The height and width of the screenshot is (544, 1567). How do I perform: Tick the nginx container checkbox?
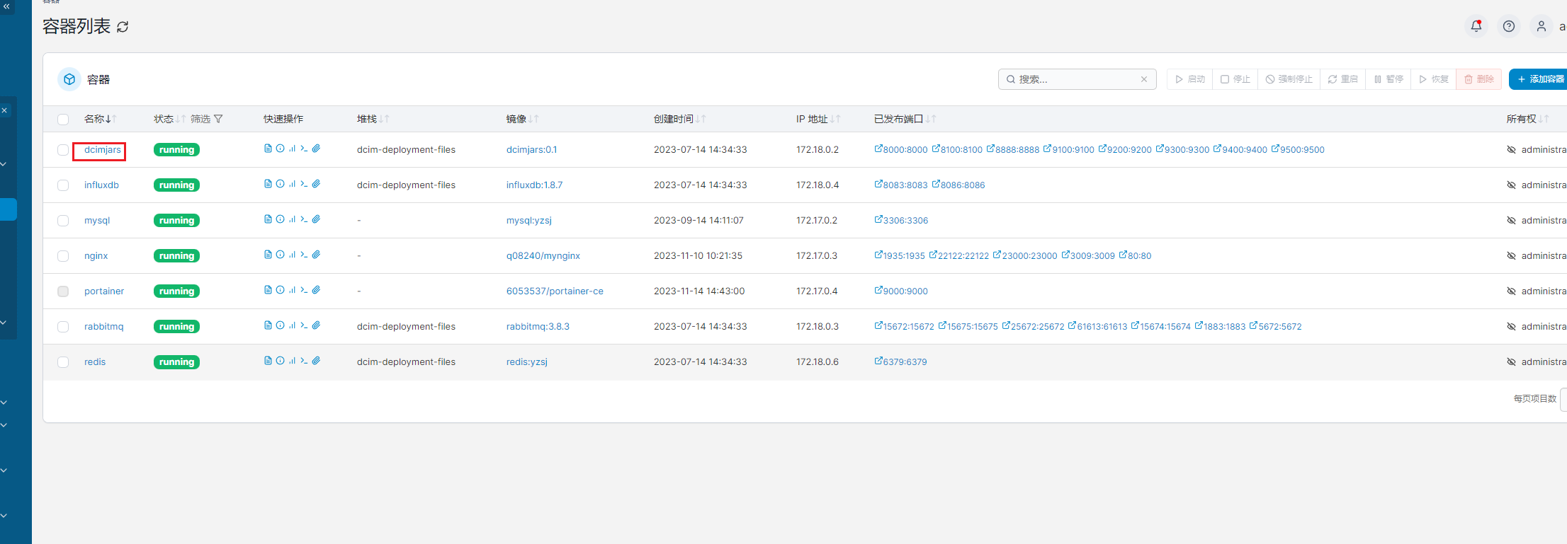click(x=63, y=256)
